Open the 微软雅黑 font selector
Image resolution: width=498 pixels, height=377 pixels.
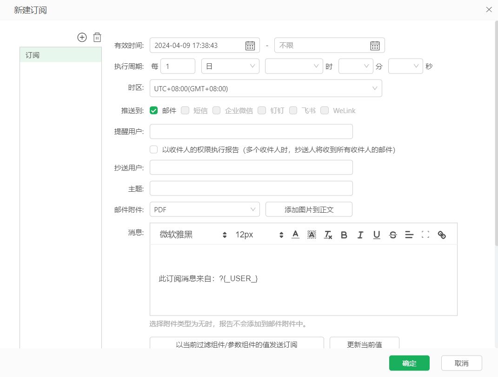click(x=193, y=235)
